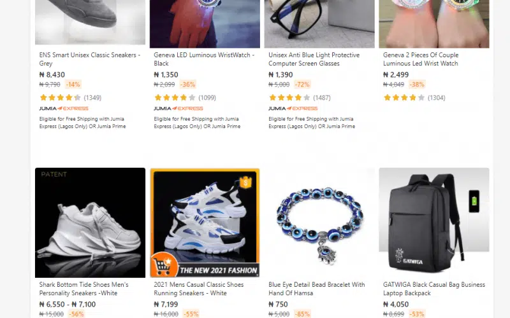Click the GATWIGA black backpack image
Screen dimensions: 510x318
click(434, 223)
